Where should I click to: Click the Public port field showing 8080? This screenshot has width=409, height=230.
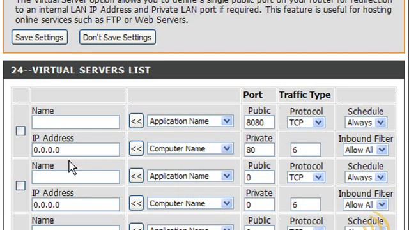259,122
